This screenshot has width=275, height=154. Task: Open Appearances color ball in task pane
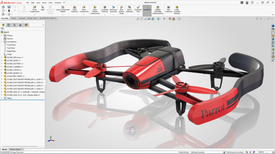(273, 39)
